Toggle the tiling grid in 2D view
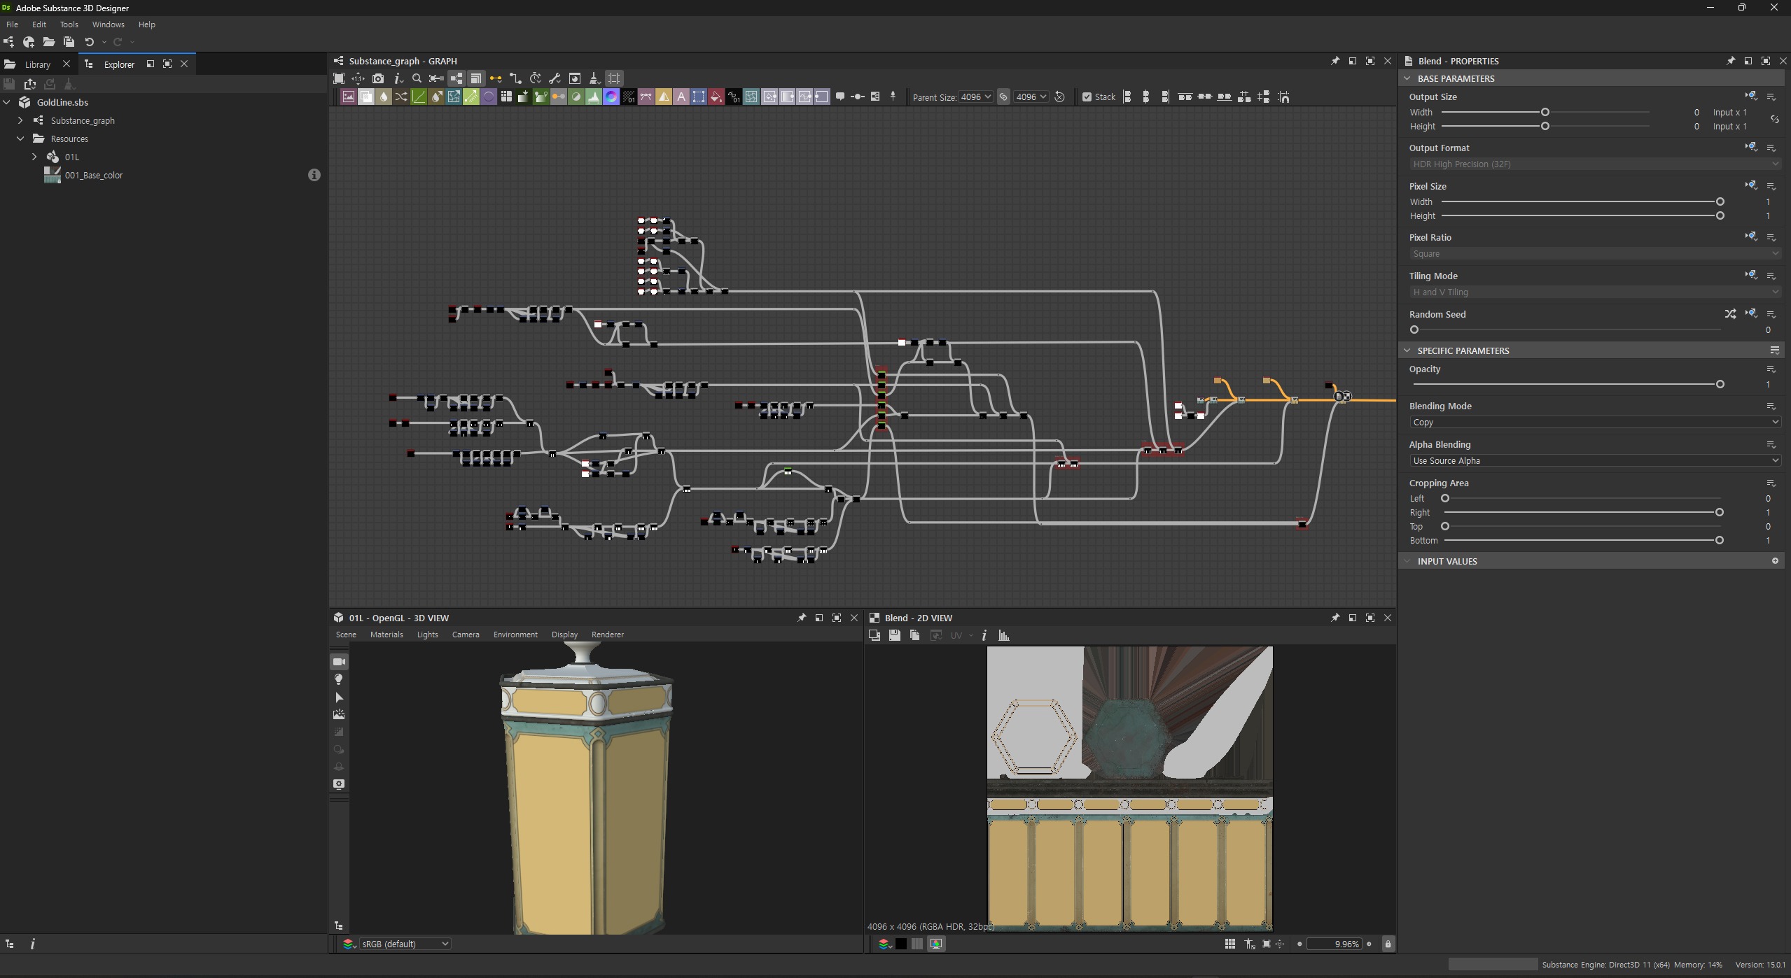 tap(1230, 944)
